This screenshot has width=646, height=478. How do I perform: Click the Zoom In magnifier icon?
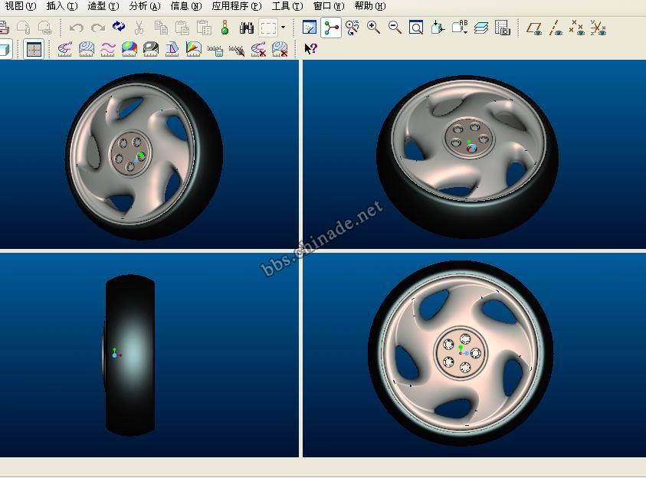373,28
